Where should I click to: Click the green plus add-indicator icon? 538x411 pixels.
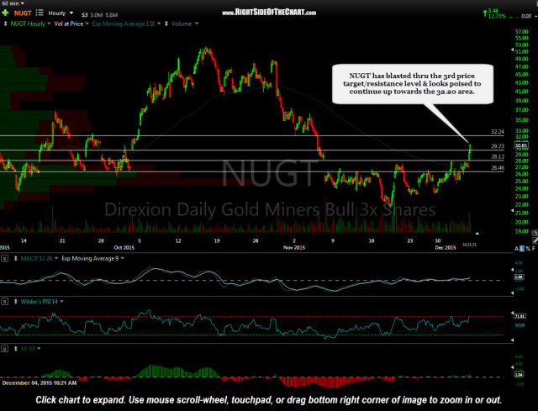[x=5, y=13]
